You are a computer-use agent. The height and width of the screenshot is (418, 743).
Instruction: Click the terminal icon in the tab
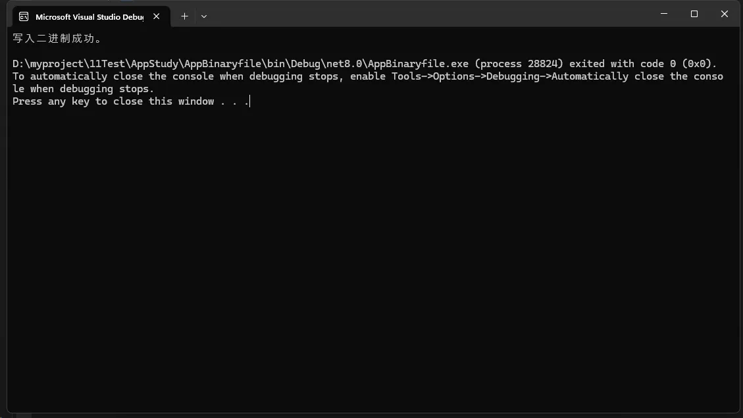pyautogui.click(x=24, y=16)
